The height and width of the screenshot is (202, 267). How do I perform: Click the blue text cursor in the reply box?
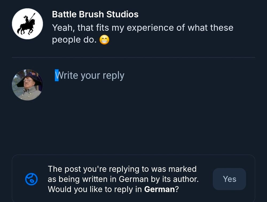(57, 75)
